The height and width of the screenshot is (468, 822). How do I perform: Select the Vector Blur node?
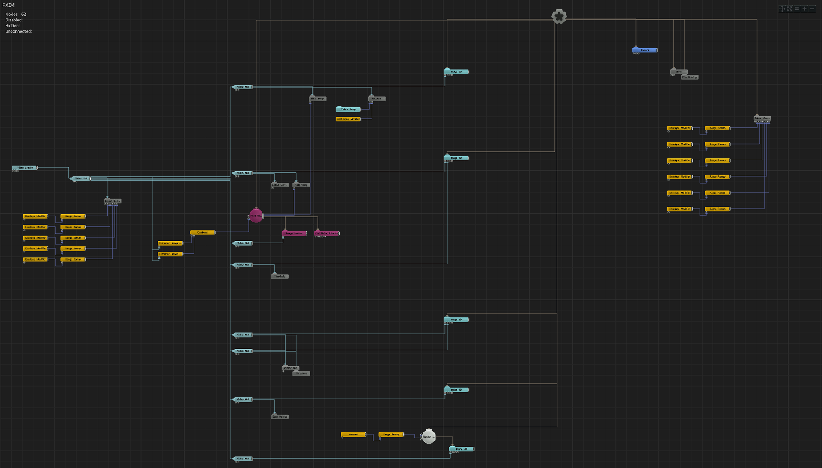coord(290,368)
